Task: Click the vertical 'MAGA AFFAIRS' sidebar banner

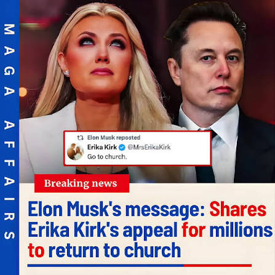Action: click(x=9, y=137)
